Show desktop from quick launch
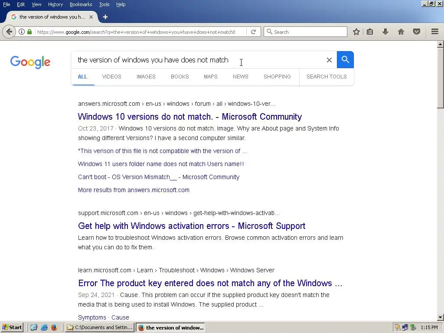The height and width of the screenshot is (333, 444). [34, 327]
